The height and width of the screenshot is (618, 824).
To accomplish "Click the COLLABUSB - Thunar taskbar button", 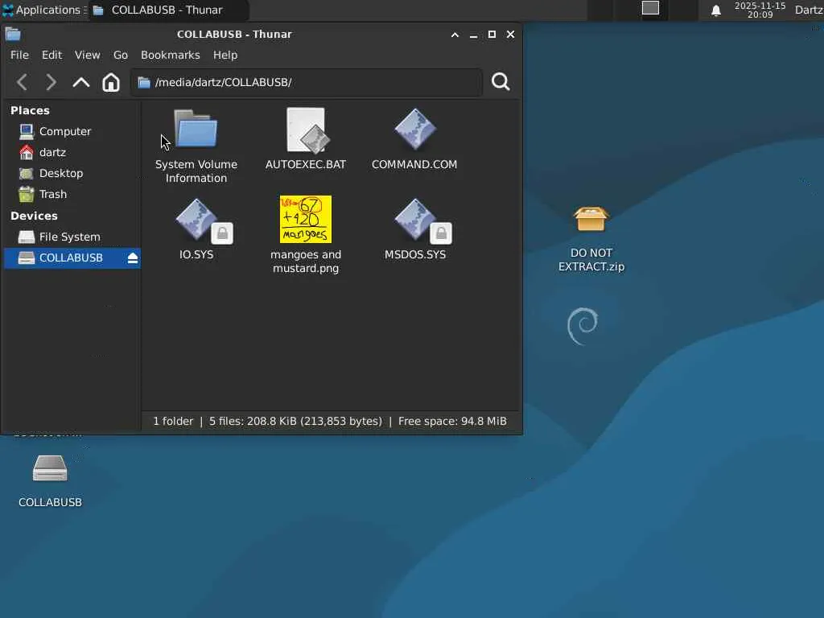I will (x=169, y=10).
